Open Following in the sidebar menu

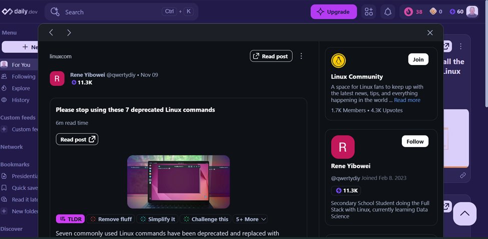click(19, 76)
